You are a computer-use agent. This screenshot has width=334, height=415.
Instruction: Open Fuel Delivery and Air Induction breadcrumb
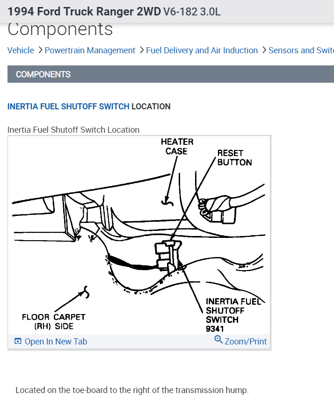pyautogui.click(x=202, y=50)
